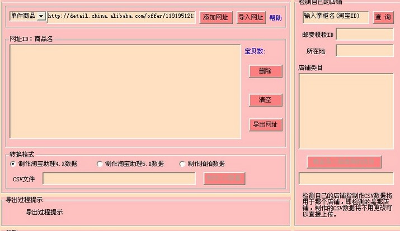
Task: Click the 导出过程提示 status text
Action: tap(44, 212)
